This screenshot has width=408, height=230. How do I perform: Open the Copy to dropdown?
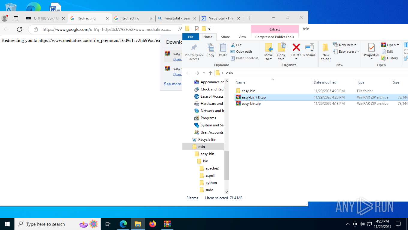coord(281,57)
